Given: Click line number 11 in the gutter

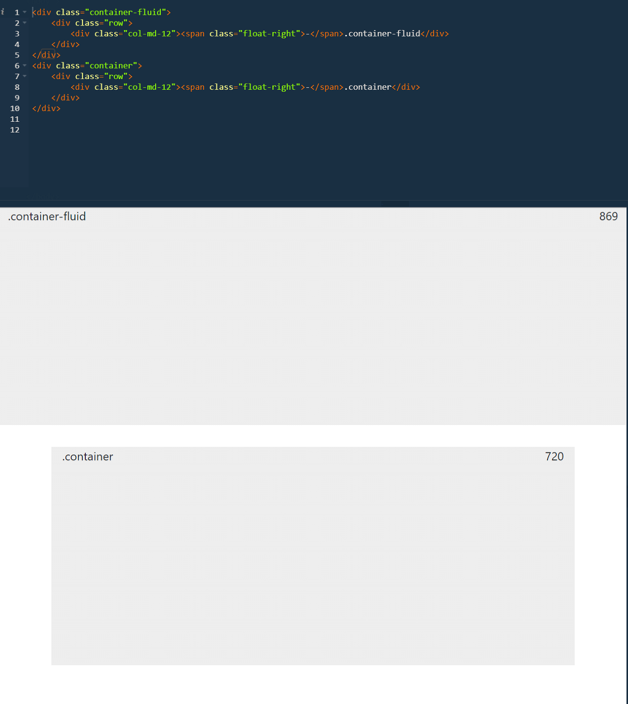Looking at the screenshot, I should 15,119.
